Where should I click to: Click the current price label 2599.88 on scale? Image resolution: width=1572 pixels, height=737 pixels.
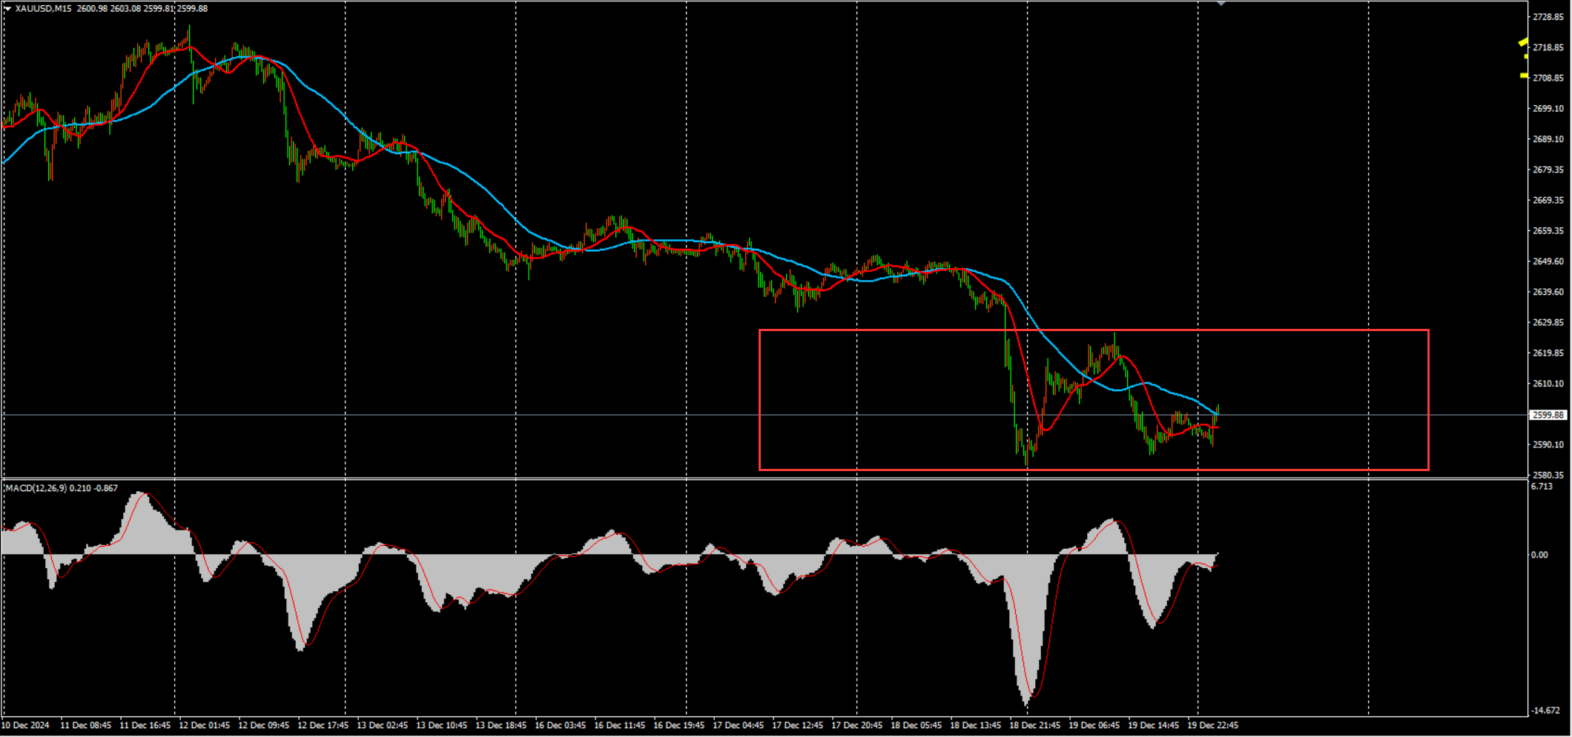click(x=1548, y=415)
